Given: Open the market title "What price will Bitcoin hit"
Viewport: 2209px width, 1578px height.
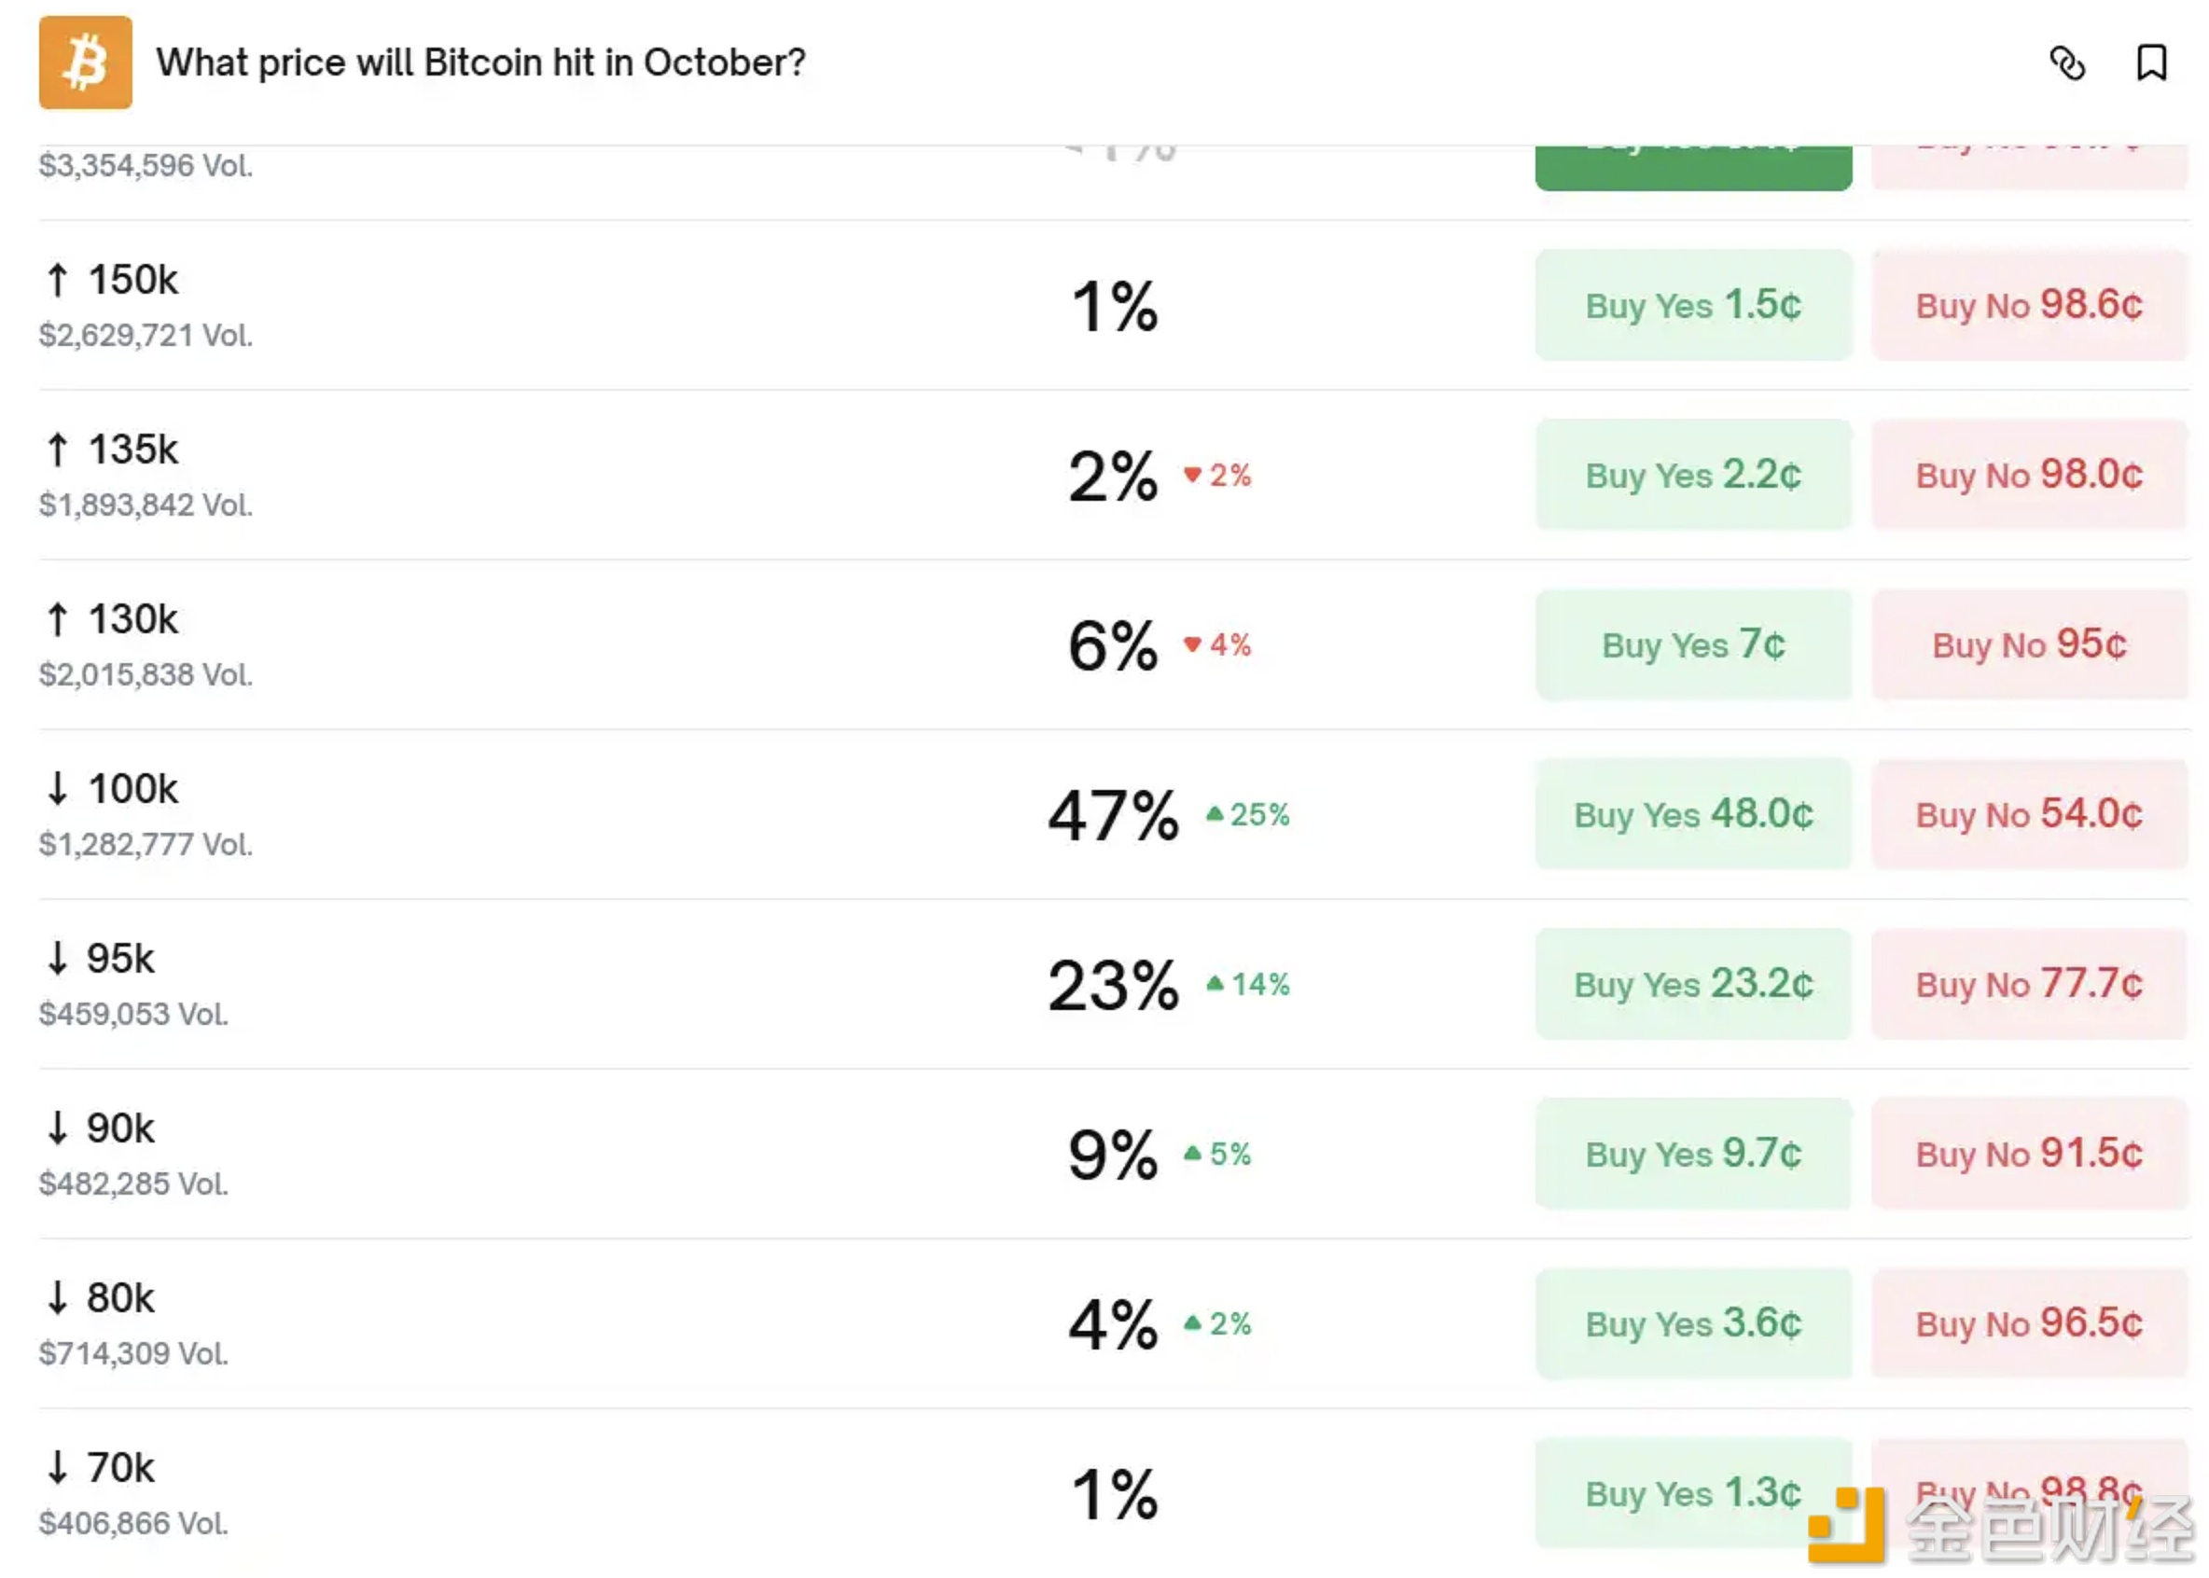Looking at the screenshot, I should pos(480,63).
